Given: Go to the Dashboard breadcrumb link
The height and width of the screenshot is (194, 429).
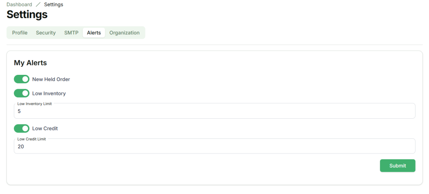Looking at the screenshot, I should click(x=19, y=5).
